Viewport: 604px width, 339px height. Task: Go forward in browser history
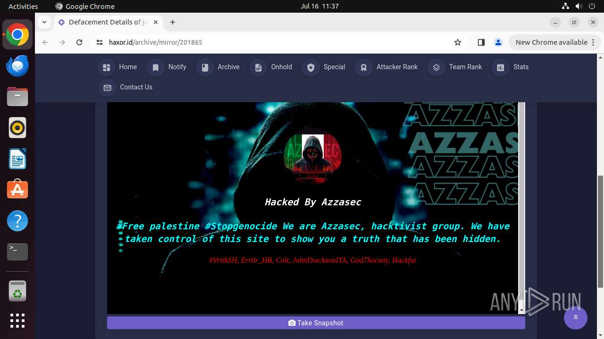point(62,42)
